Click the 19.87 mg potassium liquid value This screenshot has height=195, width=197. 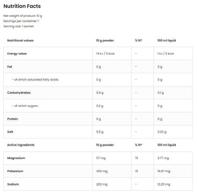click(x=164, y=171)
